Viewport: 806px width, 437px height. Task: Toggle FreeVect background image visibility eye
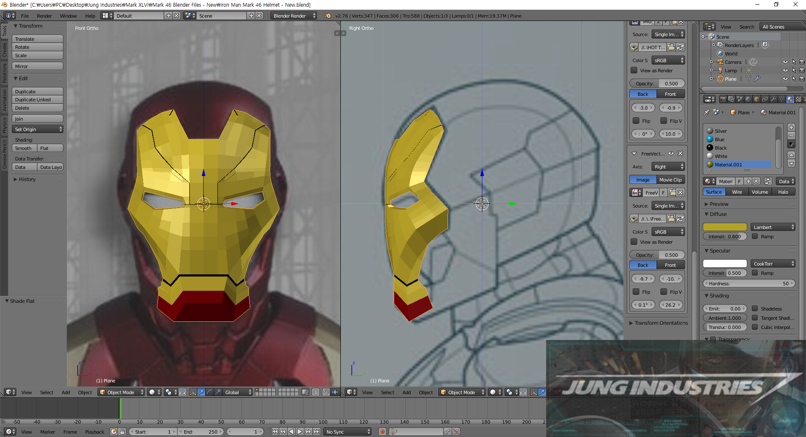[x=671, y=153]
